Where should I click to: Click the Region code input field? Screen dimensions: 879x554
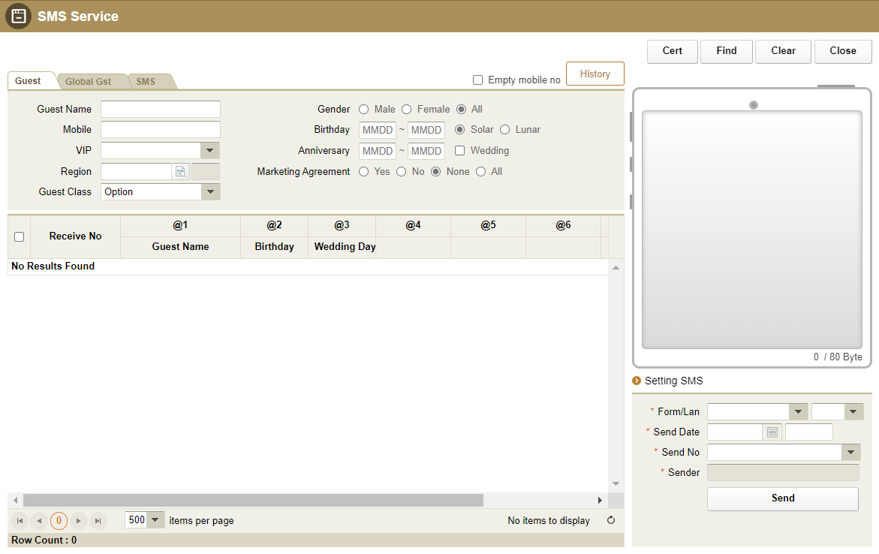(136, 172)
